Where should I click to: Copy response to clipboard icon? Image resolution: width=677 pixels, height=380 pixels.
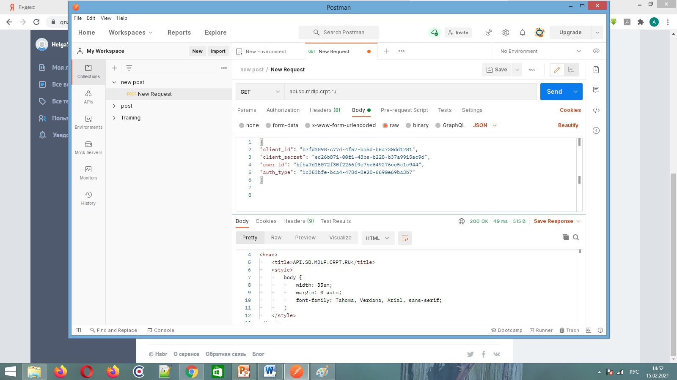pyautogui.click(x=566, y=237)
